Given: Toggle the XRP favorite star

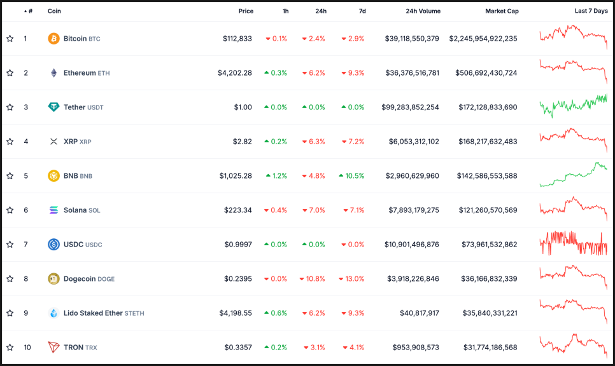Looking at the screenshot, I should [x=10, y=141].
